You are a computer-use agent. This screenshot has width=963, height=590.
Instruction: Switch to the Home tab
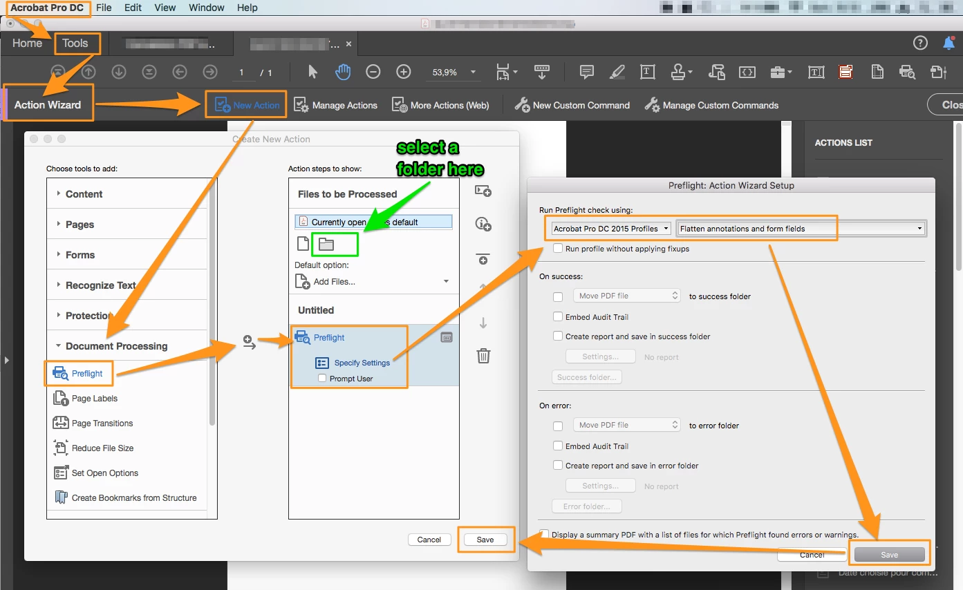point(27,43)
